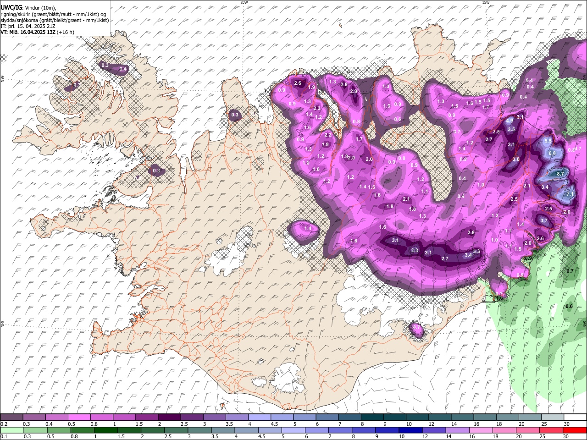
Task: Click the 3.7 snowfall value on the map
Action: (544, 220)
